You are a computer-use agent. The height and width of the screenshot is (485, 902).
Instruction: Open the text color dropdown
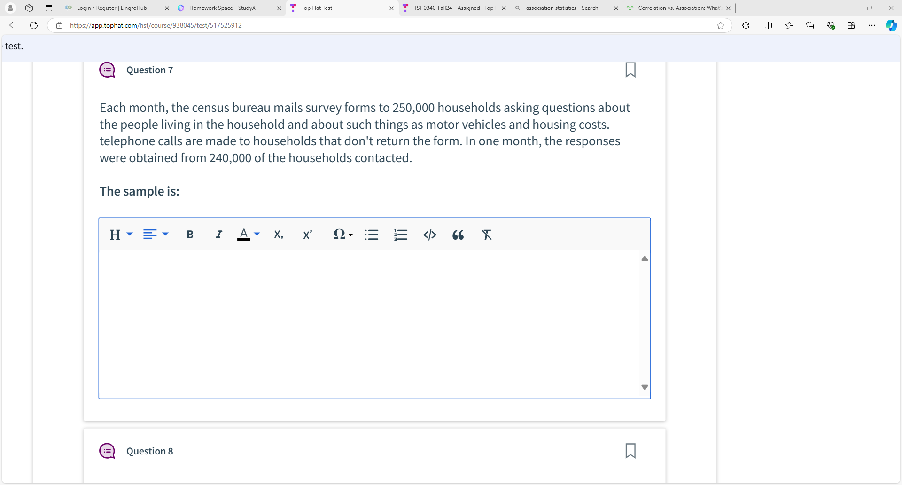coord(249,235)
